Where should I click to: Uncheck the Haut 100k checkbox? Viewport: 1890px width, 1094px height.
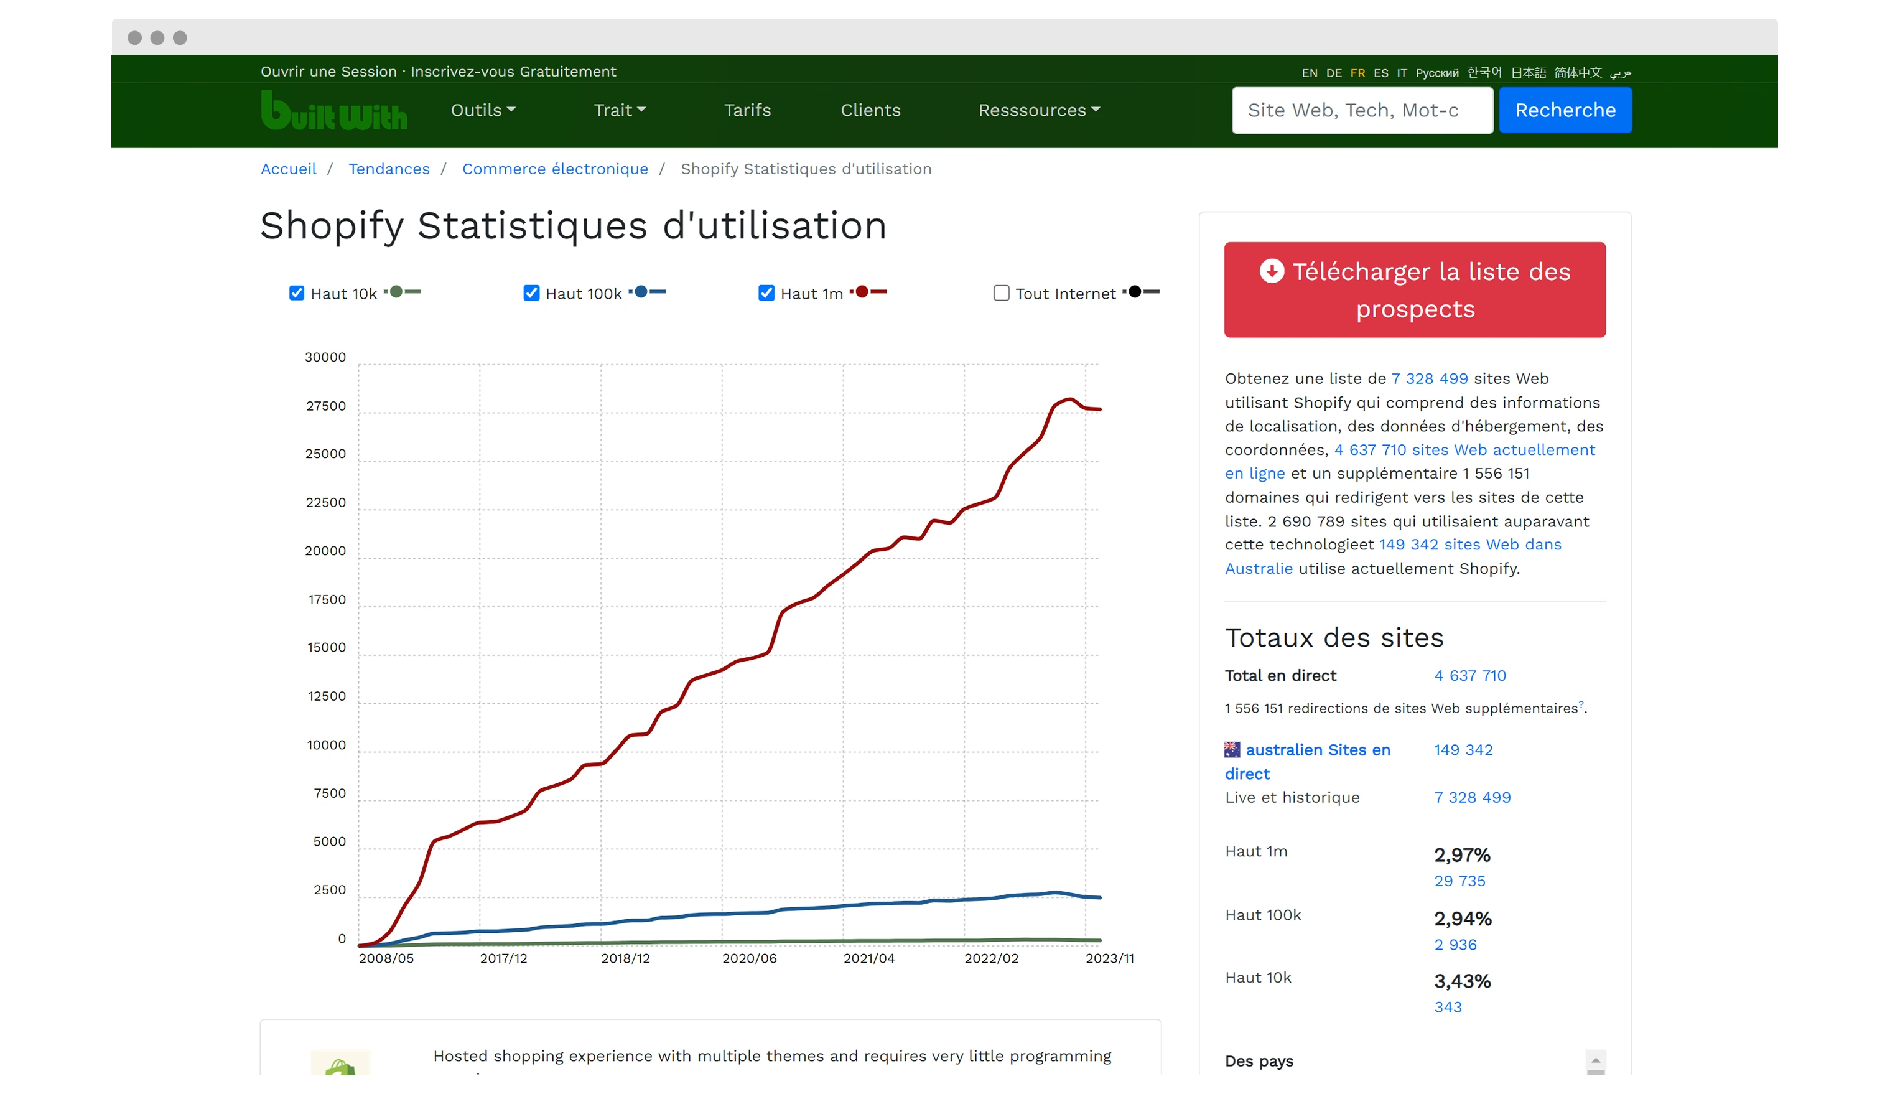[x=531, y=293]
